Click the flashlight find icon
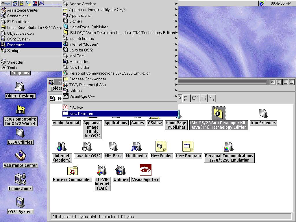Screen dimensions: 296x222 (x=28, y=3)
